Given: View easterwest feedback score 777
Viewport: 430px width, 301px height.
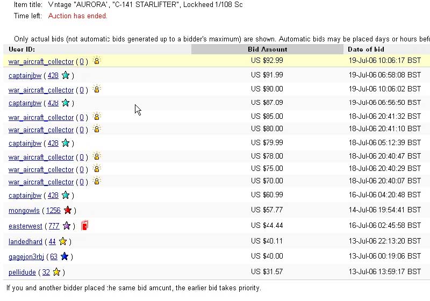Looking at the screenshot, I should coord(54,226).
